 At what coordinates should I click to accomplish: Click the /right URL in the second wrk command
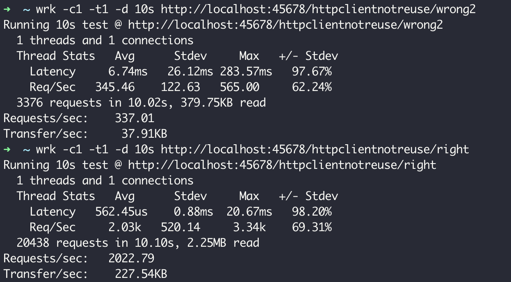[315, 149]
